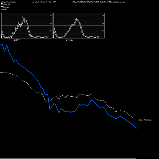Screen dimensions: 159x159
Task: Click the 50 level label in FULL chart
Action: click(x=103, y=23)
